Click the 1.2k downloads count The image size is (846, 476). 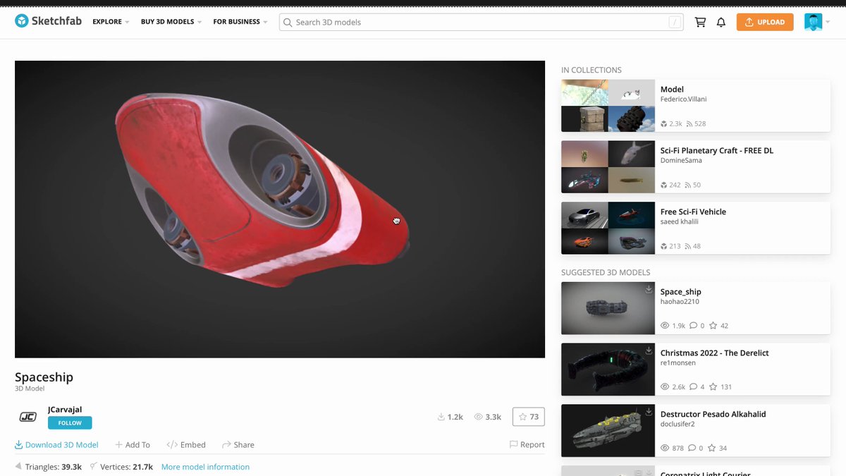[x=450, y=417]
